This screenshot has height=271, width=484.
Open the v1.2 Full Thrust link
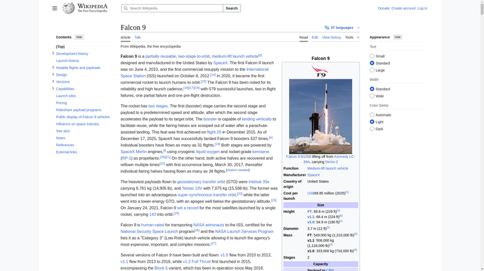196,261
